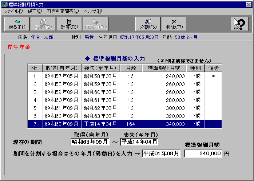The image size is (254, 181).
Task: Open the ヘルプ(H) menu
Action: pyautogui.click(x=93, y=11)
